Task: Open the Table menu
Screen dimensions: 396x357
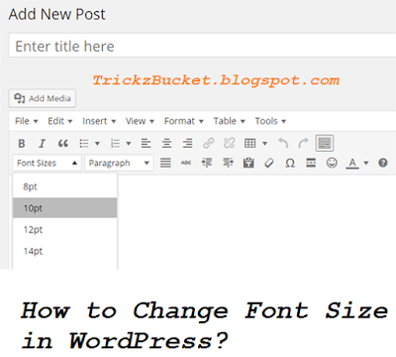Action: pyautogui.click(x=229, y=121)
